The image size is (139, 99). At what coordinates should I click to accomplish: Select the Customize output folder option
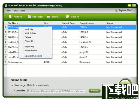point(12,91)
